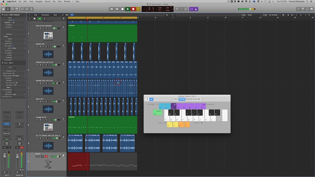This screenshot has width=315, height=177.
Task: Open the pointer tool left-click menu
Action: [x=168, y=15]
